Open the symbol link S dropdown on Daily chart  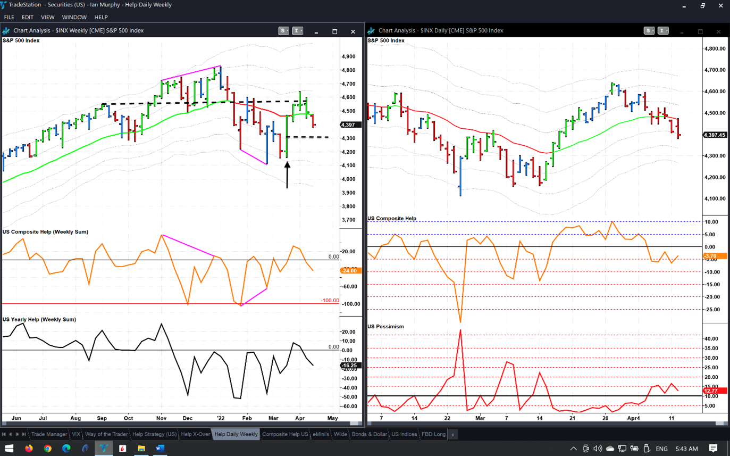(649, 31)
